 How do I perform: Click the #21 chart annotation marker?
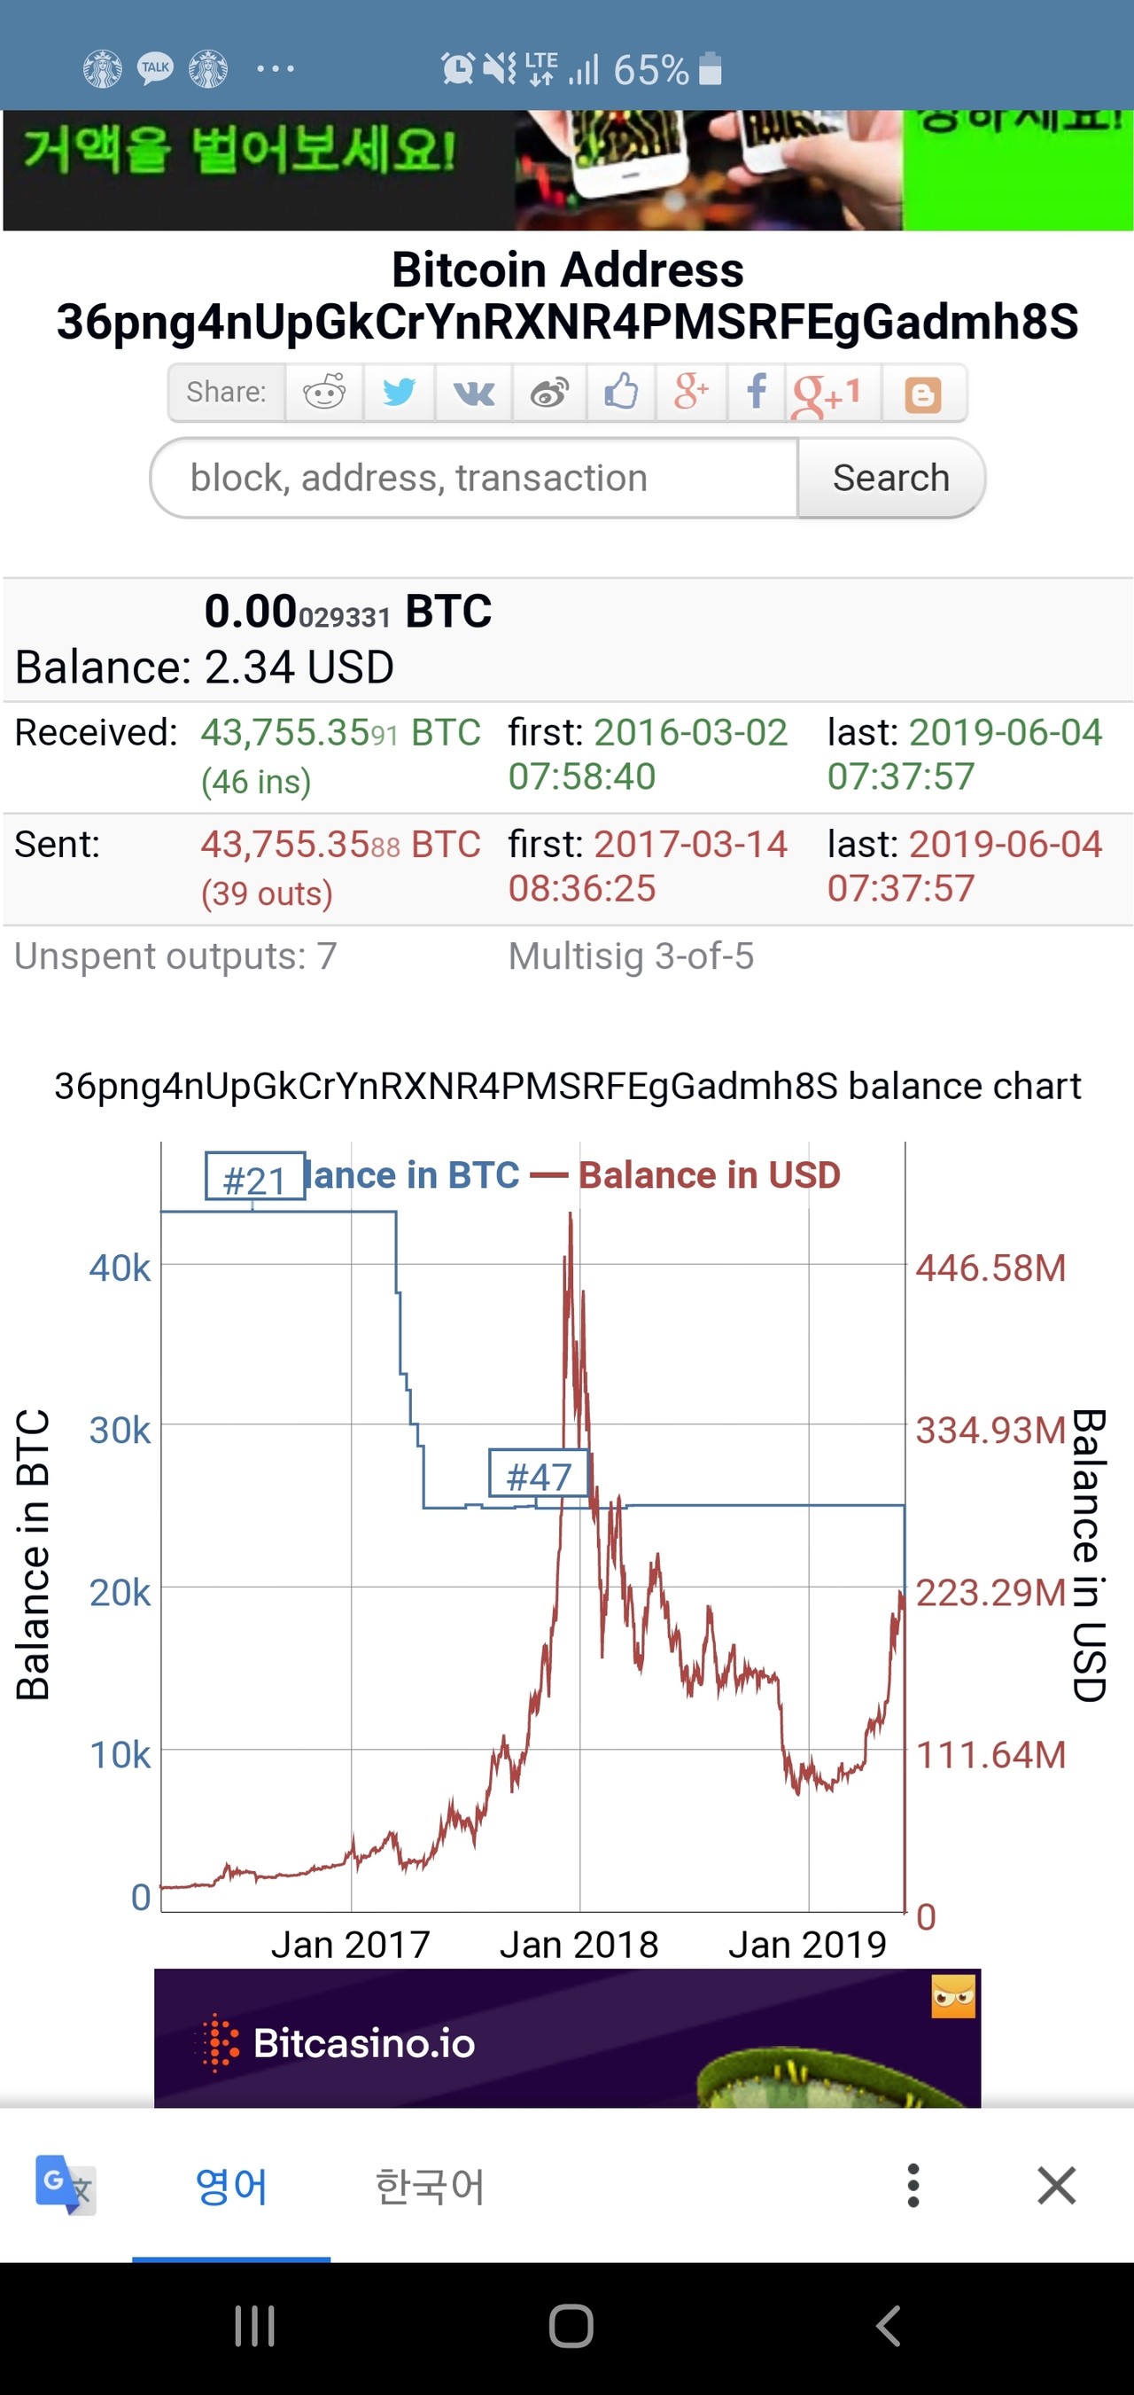pyautogui.click(x=254, y=1179)
